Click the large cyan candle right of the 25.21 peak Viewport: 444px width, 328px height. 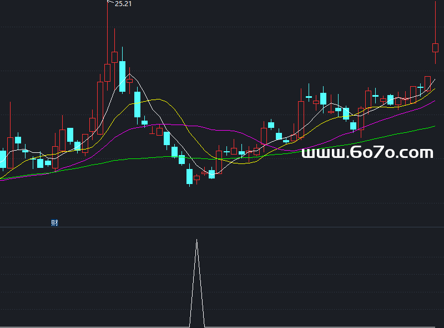coord(122,76)
